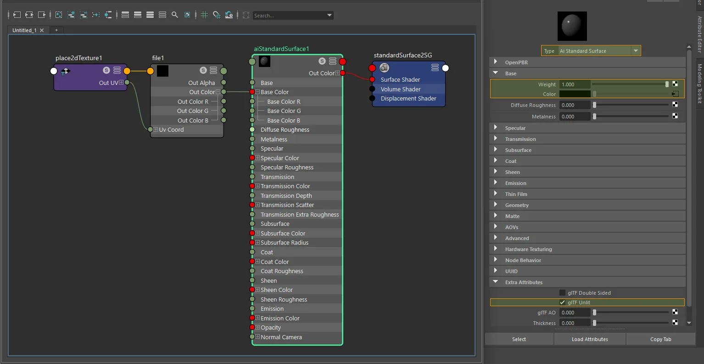704x364 pixels.
Task: Open the Search field dropdown arrow
Action: 330,15
